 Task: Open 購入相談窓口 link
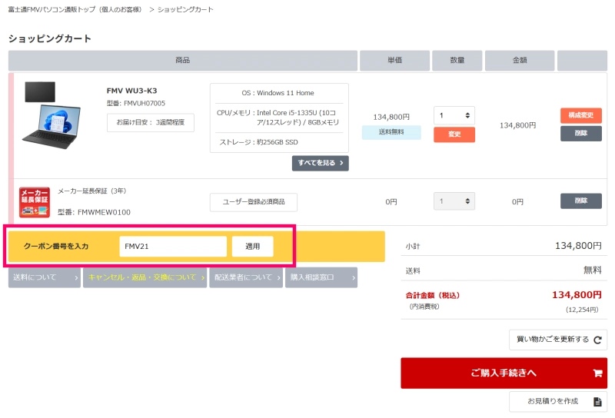click(x=321, y=277)
